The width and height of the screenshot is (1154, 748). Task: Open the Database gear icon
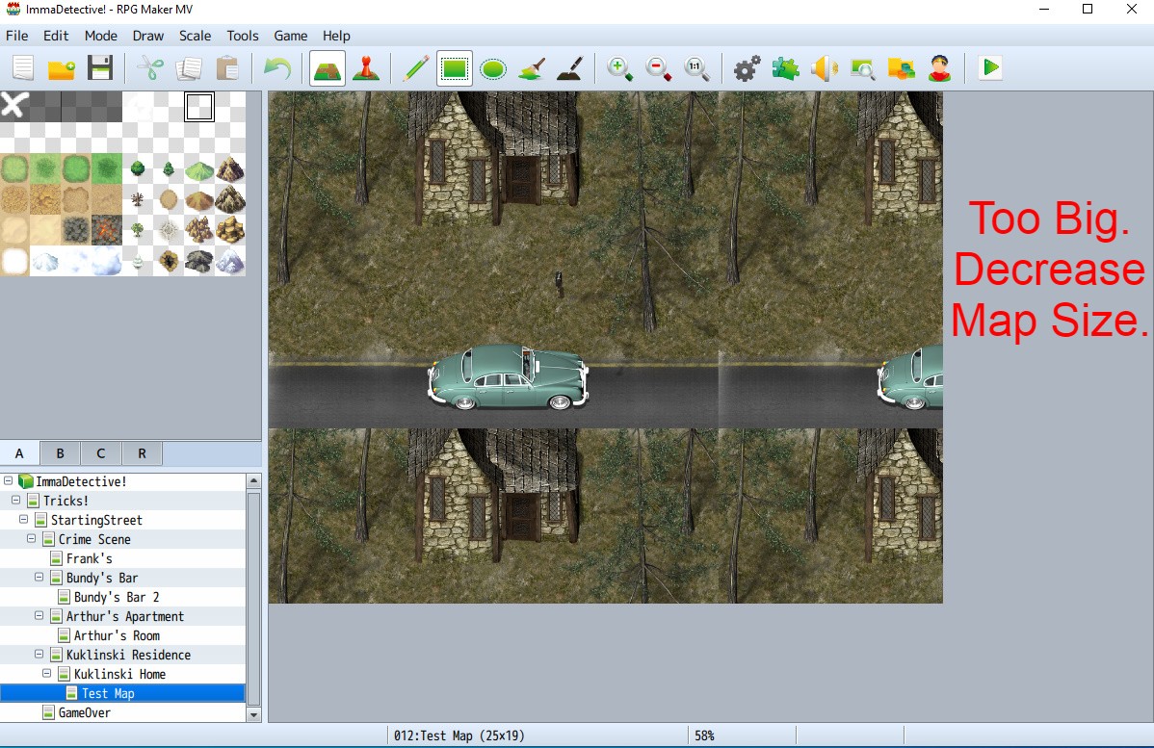pos(747,68)
